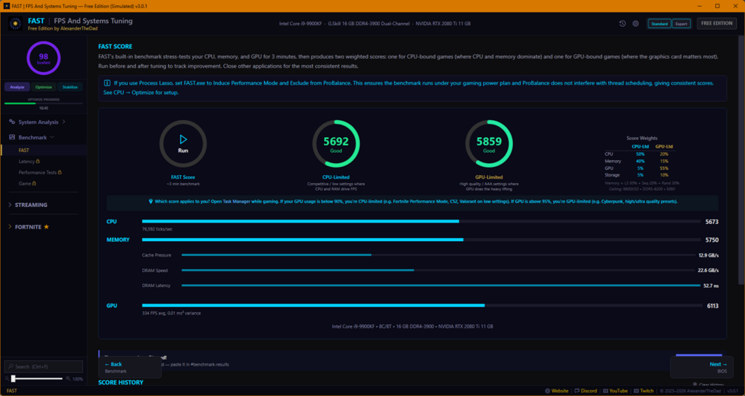Select the Analyze phase tab
745x396 pixels.
(17, 87)
